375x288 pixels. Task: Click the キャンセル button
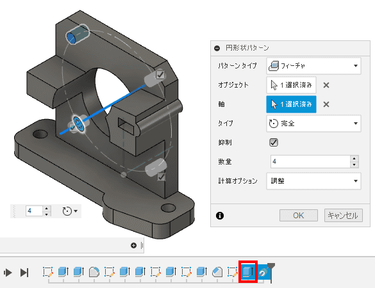click(343, 216)
